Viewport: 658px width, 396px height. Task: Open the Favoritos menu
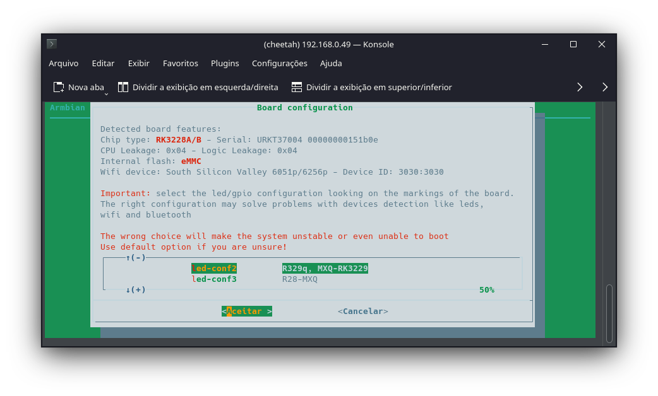tap(180, 63)
